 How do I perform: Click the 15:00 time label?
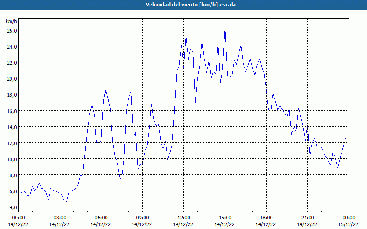tap(225, 218)
